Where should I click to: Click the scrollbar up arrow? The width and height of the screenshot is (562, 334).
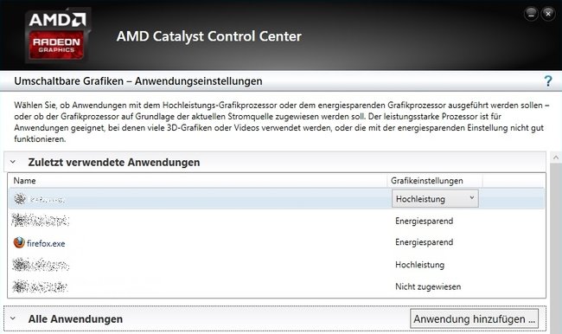coord(556,157)
